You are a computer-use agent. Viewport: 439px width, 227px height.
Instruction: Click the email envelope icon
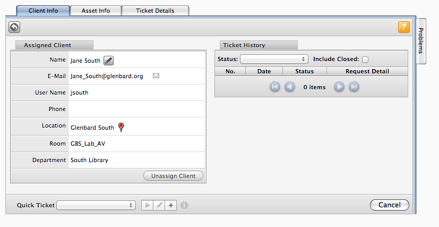(x=156, y=76)
